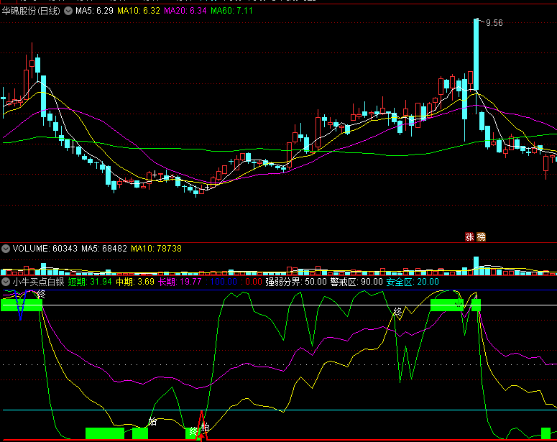Click the 榜 marker icon beside 涨
557x442 pixels.
tap(481, 236)
